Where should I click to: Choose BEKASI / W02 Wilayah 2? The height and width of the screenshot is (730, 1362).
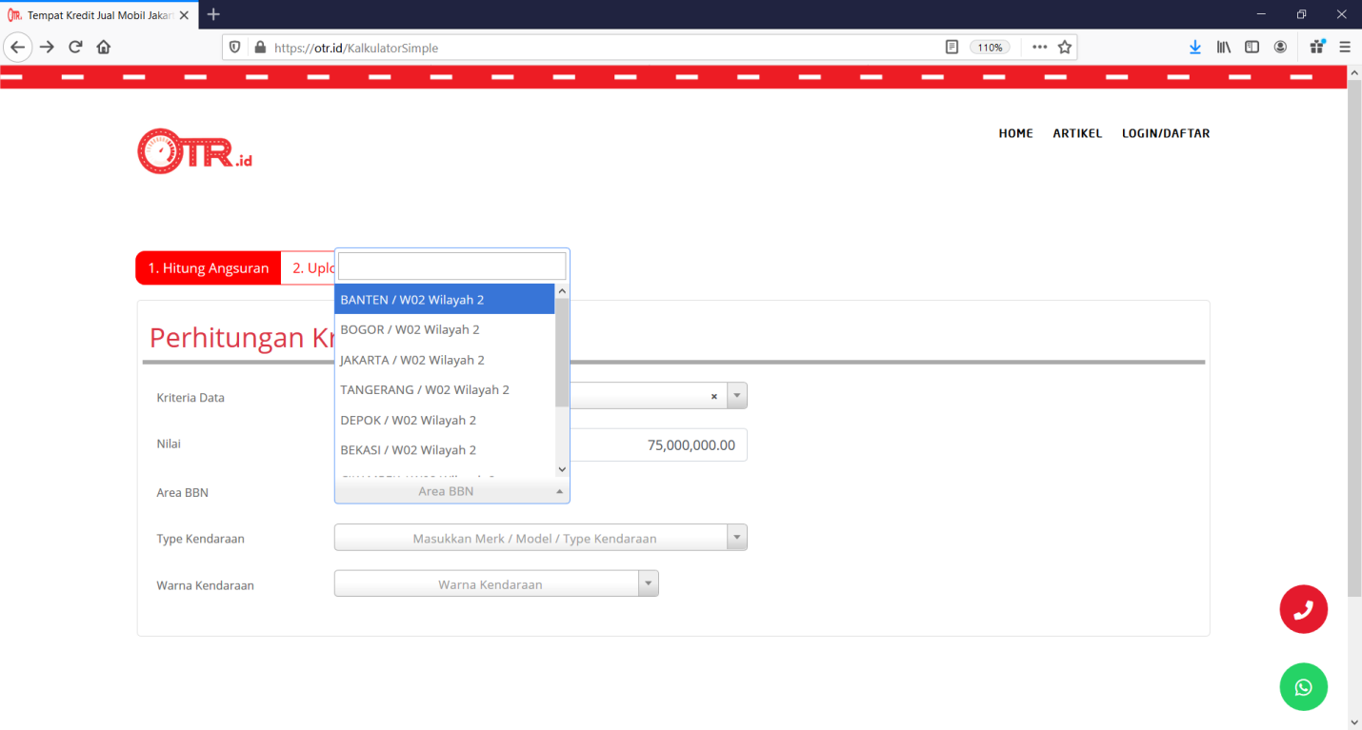pyautogui.click(x=444, y=449)
